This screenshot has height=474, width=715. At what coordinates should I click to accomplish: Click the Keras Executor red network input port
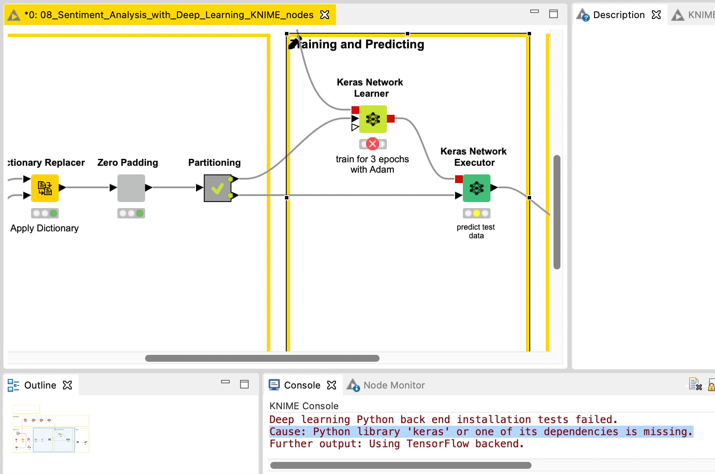(459, 179)
